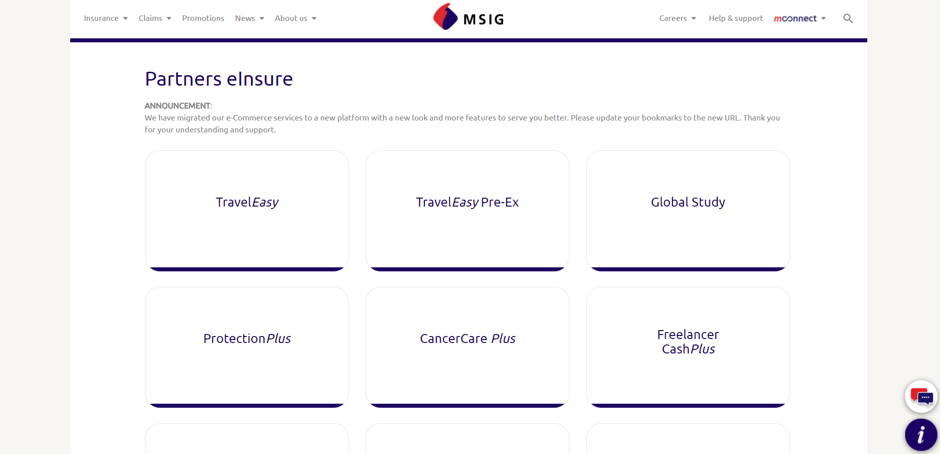Select the Freelancer CashPlus card
Screen dimensions: 940x454
coord(688,347)
